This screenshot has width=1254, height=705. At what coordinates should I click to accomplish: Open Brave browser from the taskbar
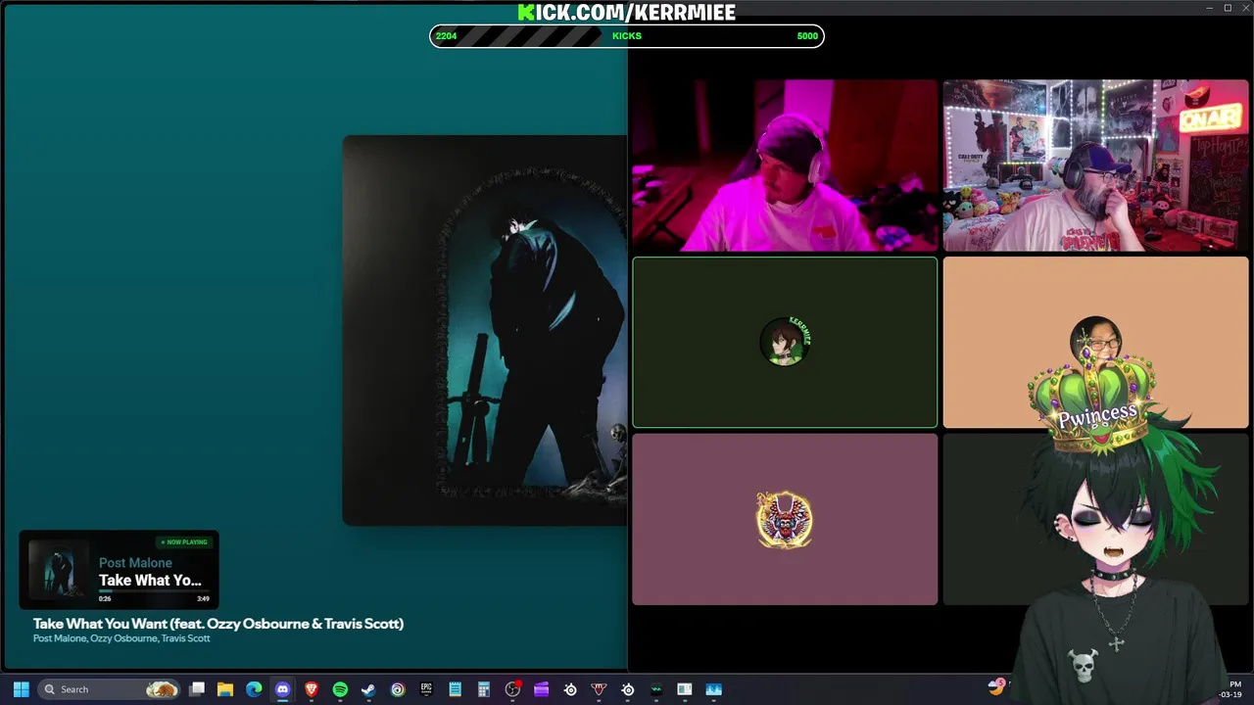point(312,689)
